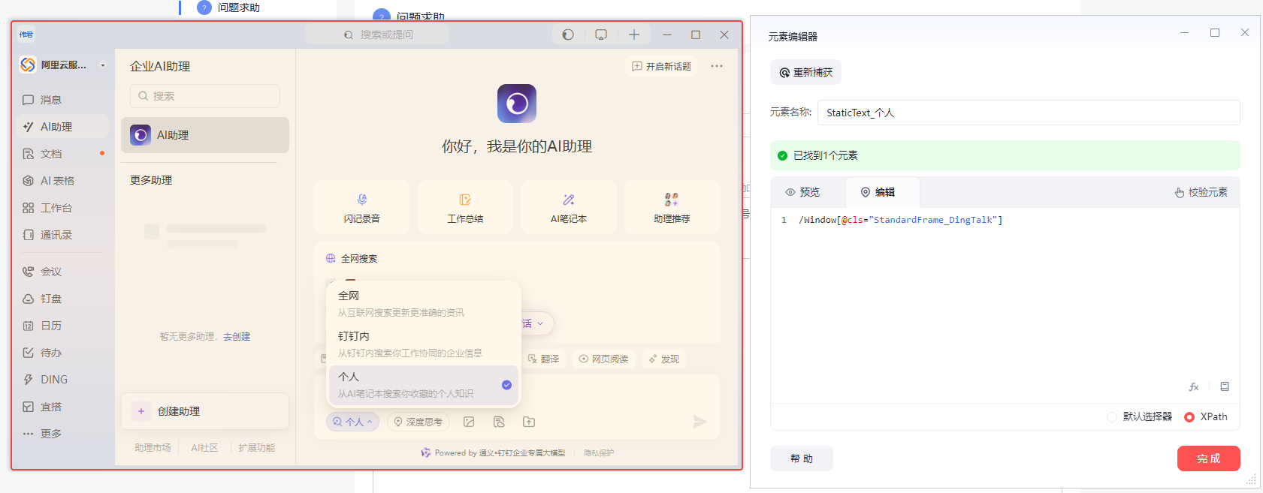
Task: Click the screen cast icon in title bar
Action: tap(601, 35)
